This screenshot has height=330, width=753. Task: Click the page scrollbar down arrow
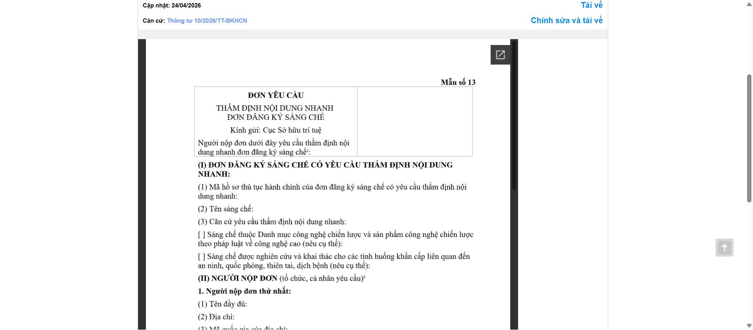coord(749,326)
